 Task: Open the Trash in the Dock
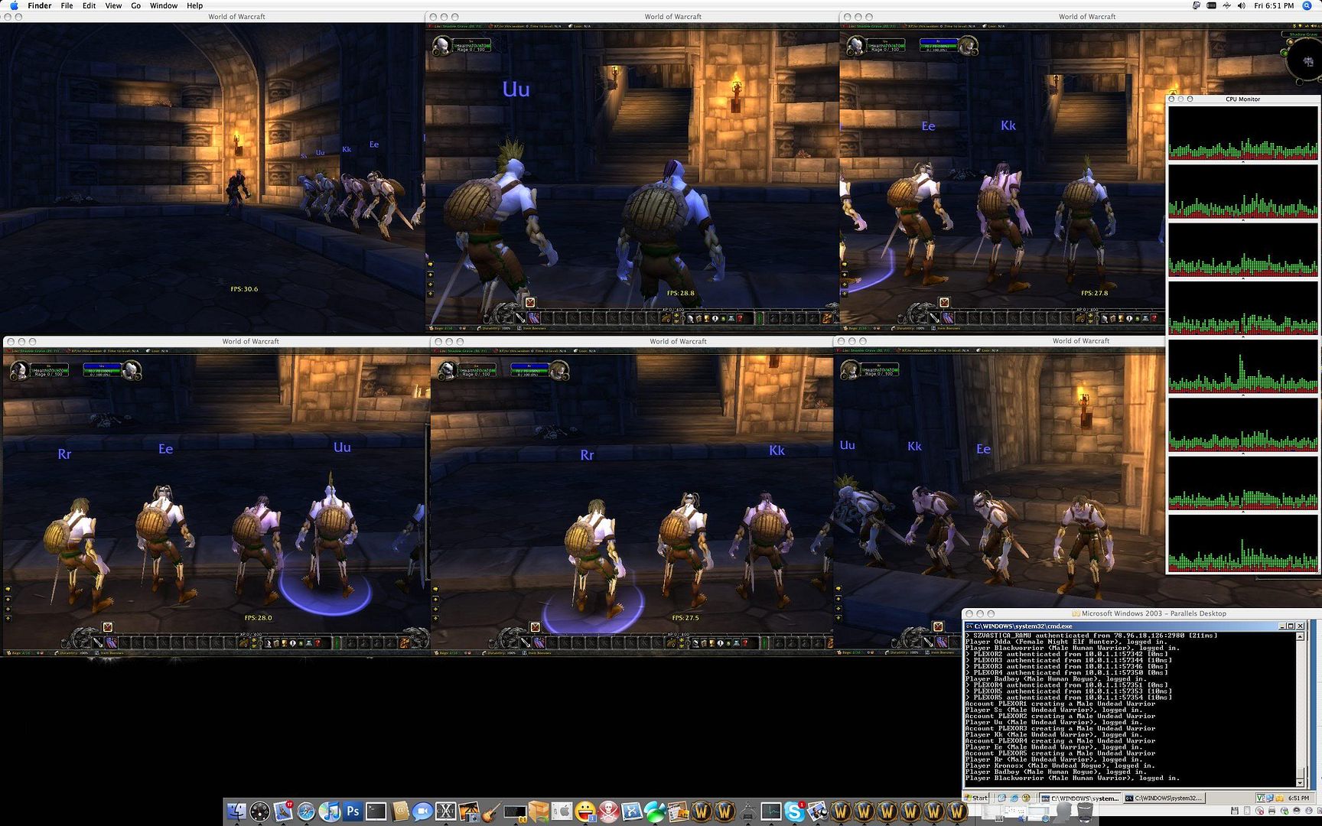[1084, 811]
